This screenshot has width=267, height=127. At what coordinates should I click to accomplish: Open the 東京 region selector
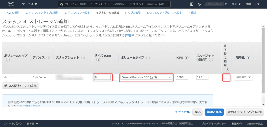(236, 4)
